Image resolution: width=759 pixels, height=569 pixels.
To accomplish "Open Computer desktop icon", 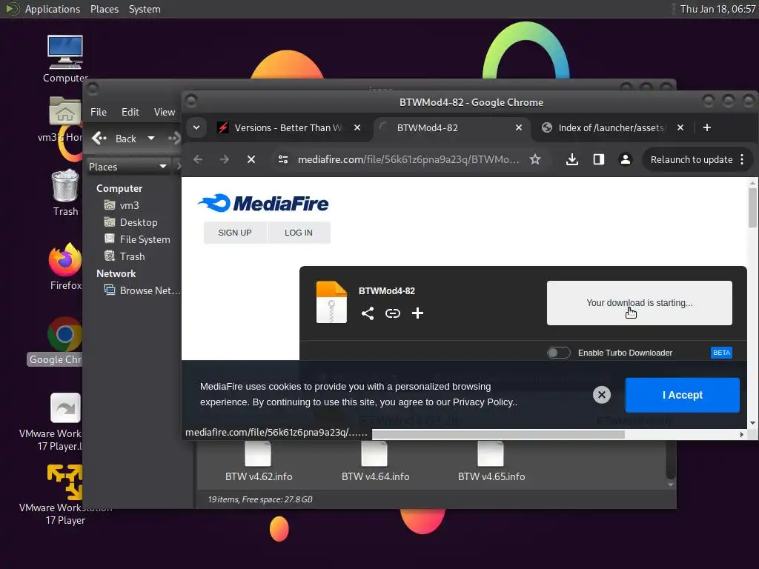I will pyautogui.click(x=65, y=59).
